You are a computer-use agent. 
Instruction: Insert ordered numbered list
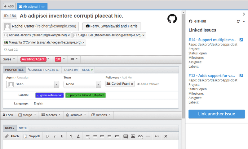(102, 136)
